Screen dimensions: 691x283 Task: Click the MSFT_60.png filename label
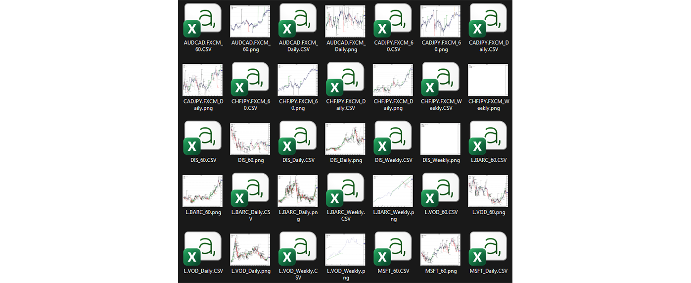pos(441,271)
